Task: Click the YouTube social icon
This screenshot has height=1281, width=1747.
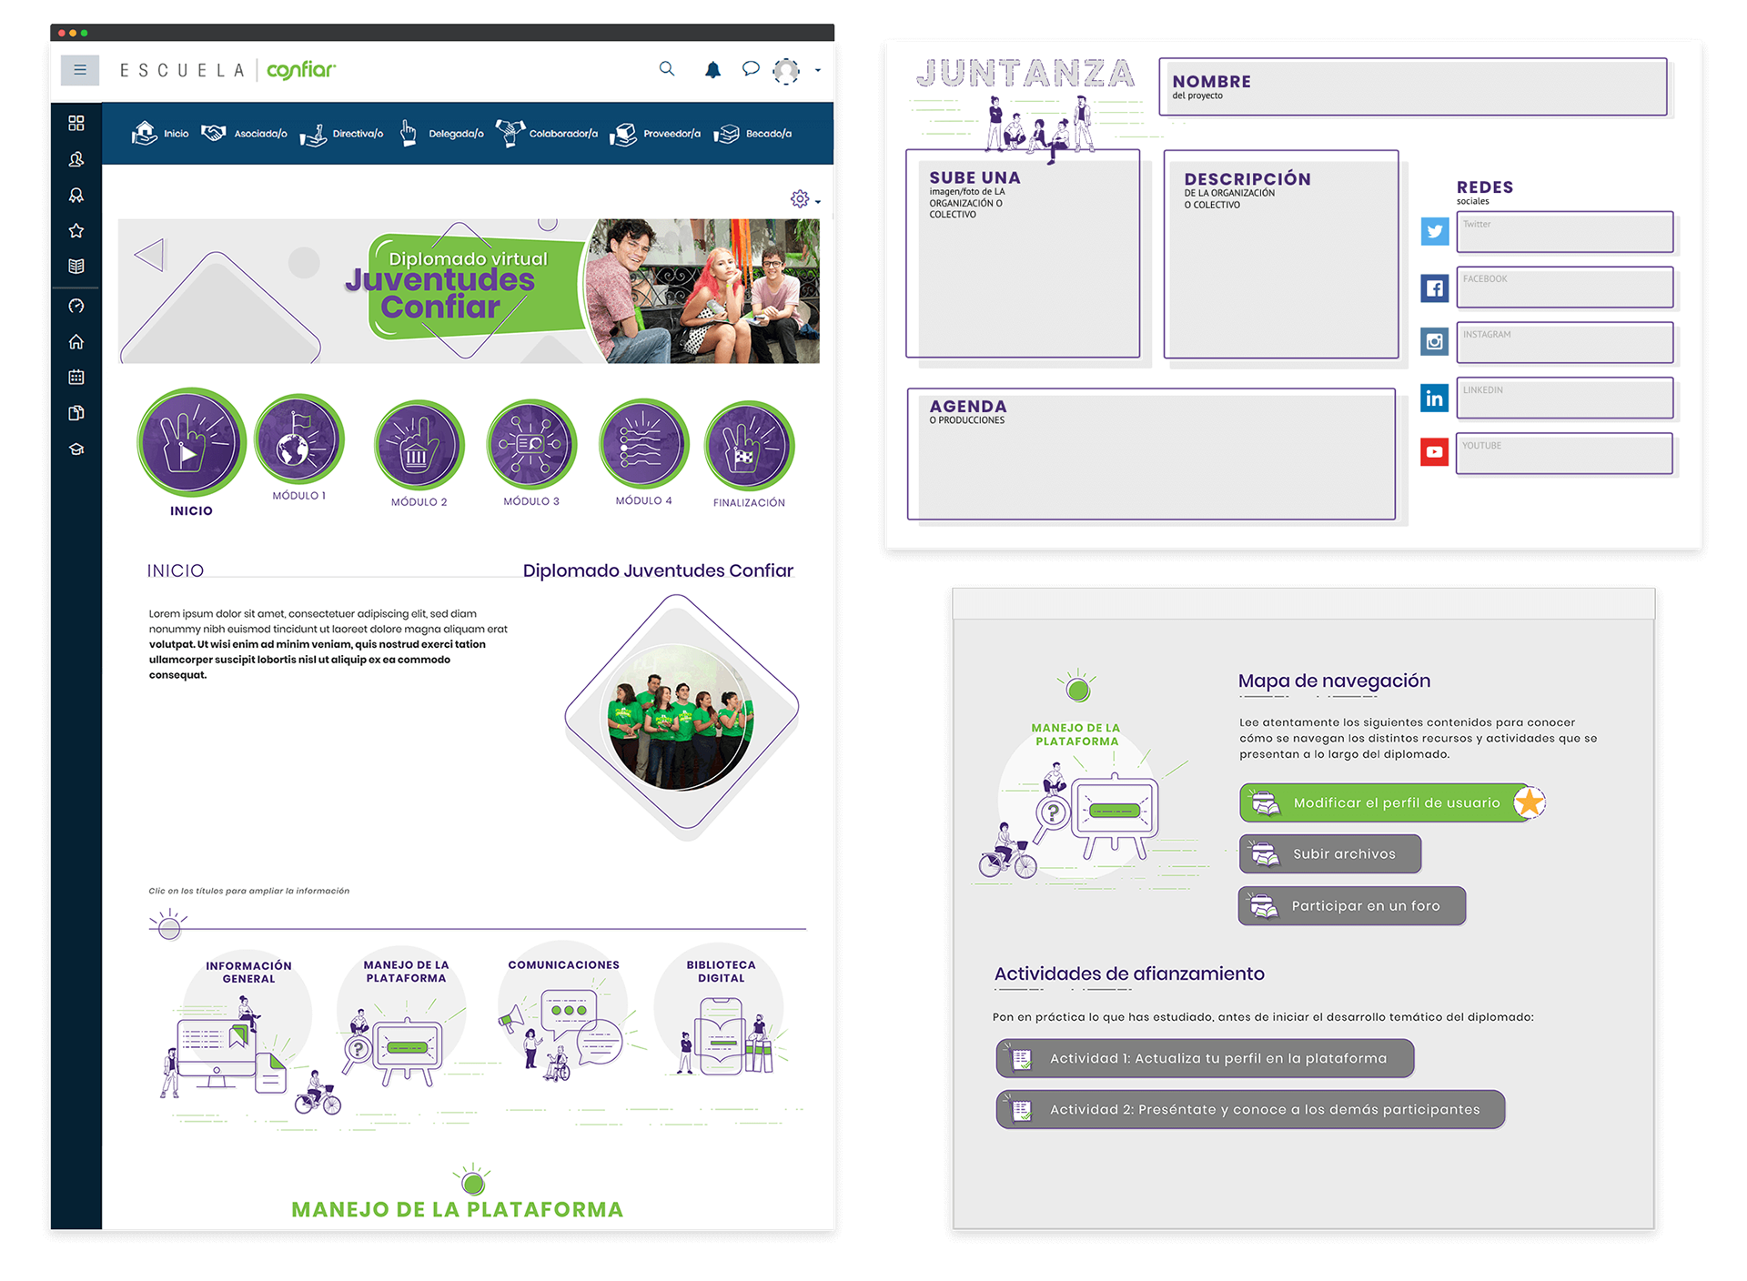Action: 1434,452
